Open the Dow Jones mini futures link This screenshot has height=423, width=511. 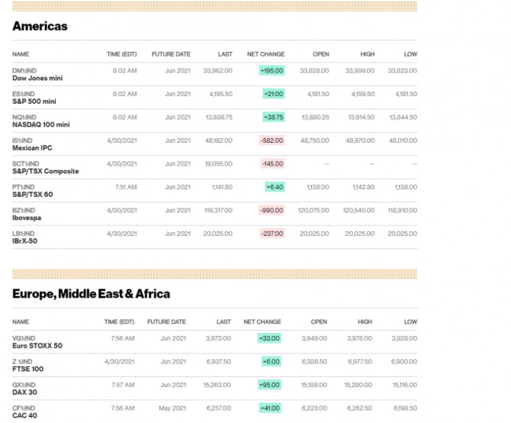click(x=37, y=78)
